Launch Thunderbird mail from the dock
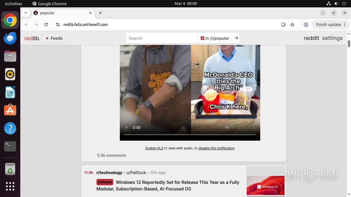351x197 pixels. coord(10,38)
